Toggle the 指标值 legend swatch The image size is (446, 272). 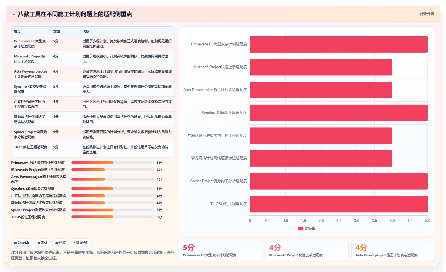pyautogui.click(x=301, y=228)
